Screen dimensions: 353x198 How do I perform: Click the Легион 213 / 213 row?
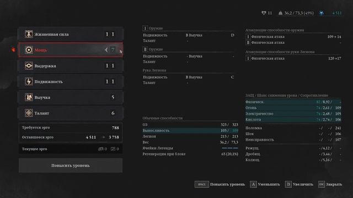pyautogui.click(x=190, y=136)
